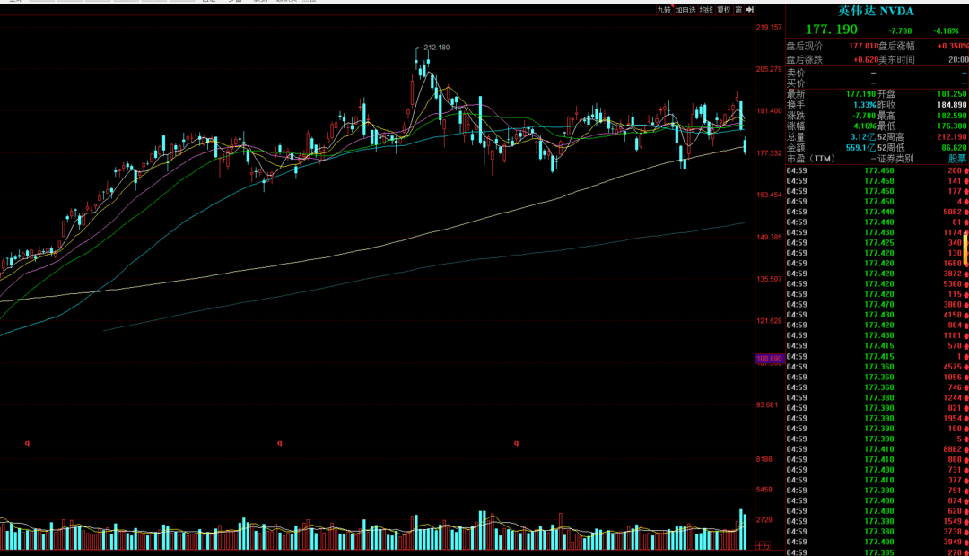Click the 股票 security type label
This screenshot has height=556, width=969.
(x=957, y=159)
